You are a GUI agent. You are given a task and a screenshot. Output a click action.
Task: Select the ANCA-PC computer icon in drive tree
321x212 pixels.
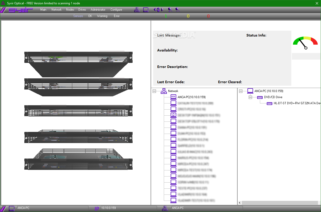point(250,91)
